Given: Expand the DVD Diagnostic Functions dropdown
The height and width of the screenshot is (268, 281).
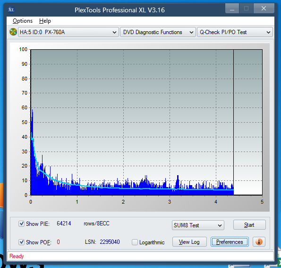Looking at the screenshot, I should (x=158, y=32).
